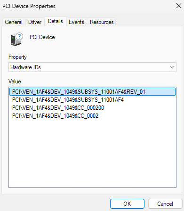Click the Property label above the dropdown
Screen dimensions: 184x211
pyautogui.click(x=17, y=57)
